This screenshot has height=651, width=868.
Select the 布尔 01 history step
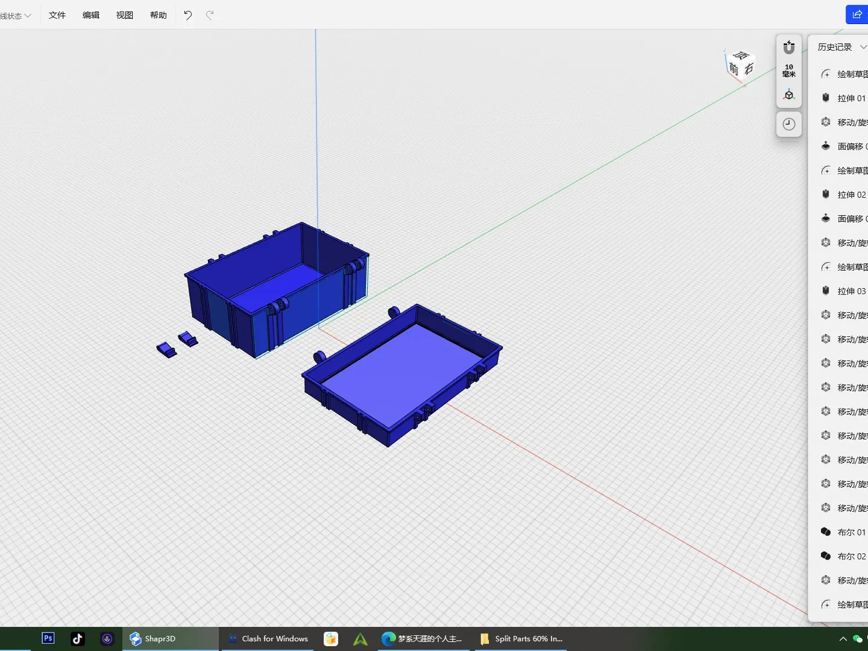click(x=851, y=532)
